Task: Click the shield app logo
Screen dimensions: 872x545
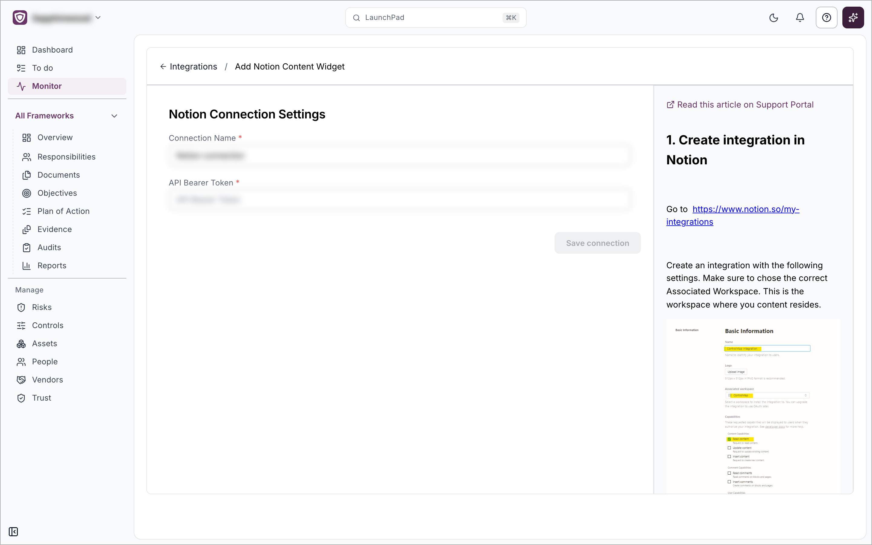Action: pyautogui.click(x=20, y=18)
